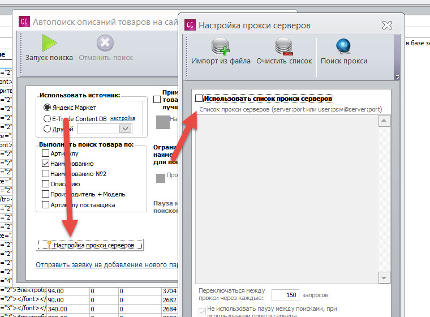This screenshot has width=430, height=317.
Task: Click Импорт из файла database icon
Action: point(221,46)
